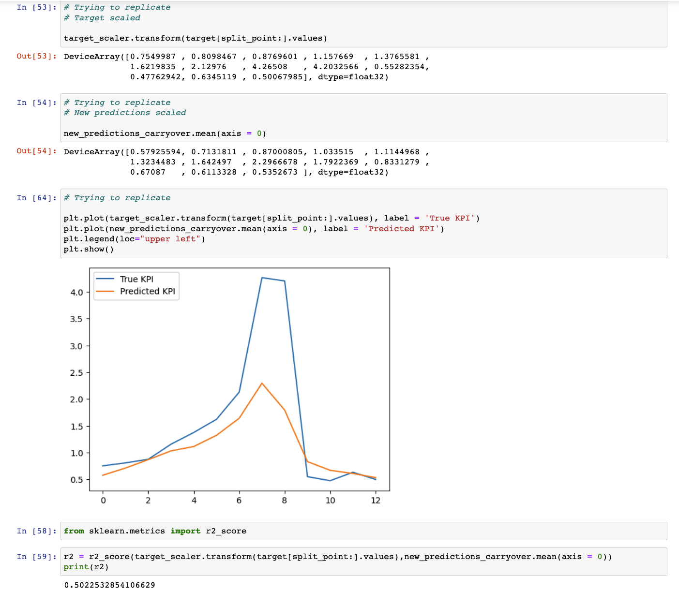Select the In [59] prompt label
This screenshot has height=591, width=679.
tap(36, 557)
